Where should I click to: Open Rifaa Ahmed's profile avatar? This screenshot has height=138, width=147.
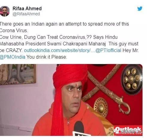coord(4,11)
